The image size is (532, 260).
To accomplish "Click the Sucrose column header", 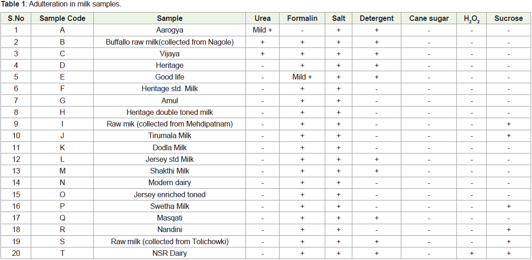I will click(x=508, y=18).
